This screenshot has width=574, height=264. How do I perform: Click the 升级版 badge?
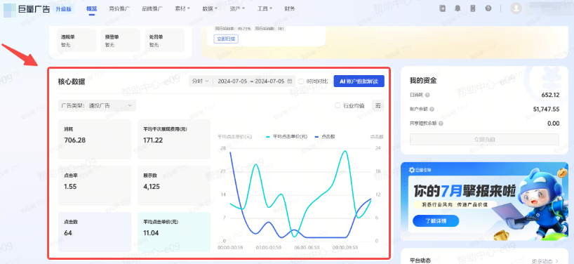[x=64, y=9]
